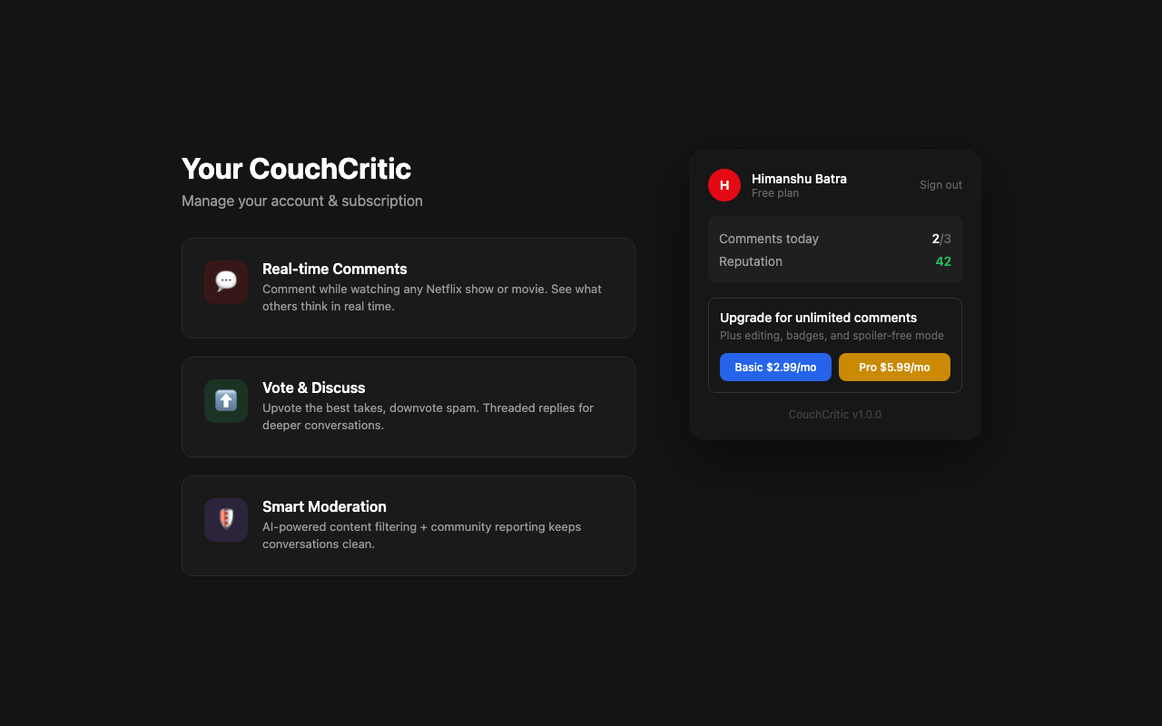Viewport: 1162px width, 726px height.
Task: Click the CouchCritic v1.0.0 version text
Action: (834, 414)
